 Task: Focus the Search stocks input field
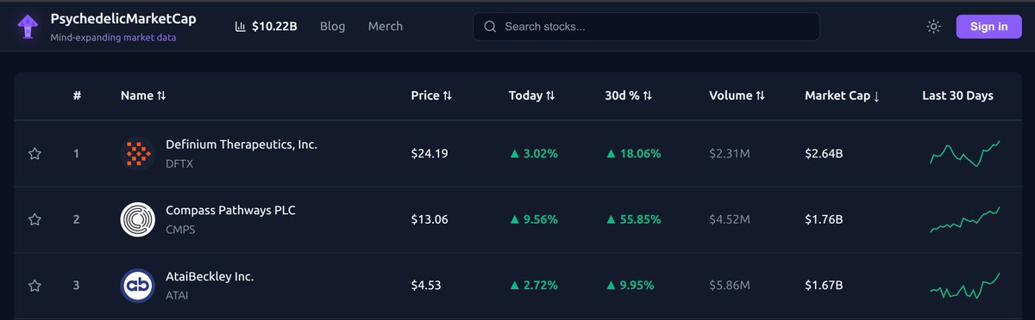pyautogui.click(x=646, y=27)
